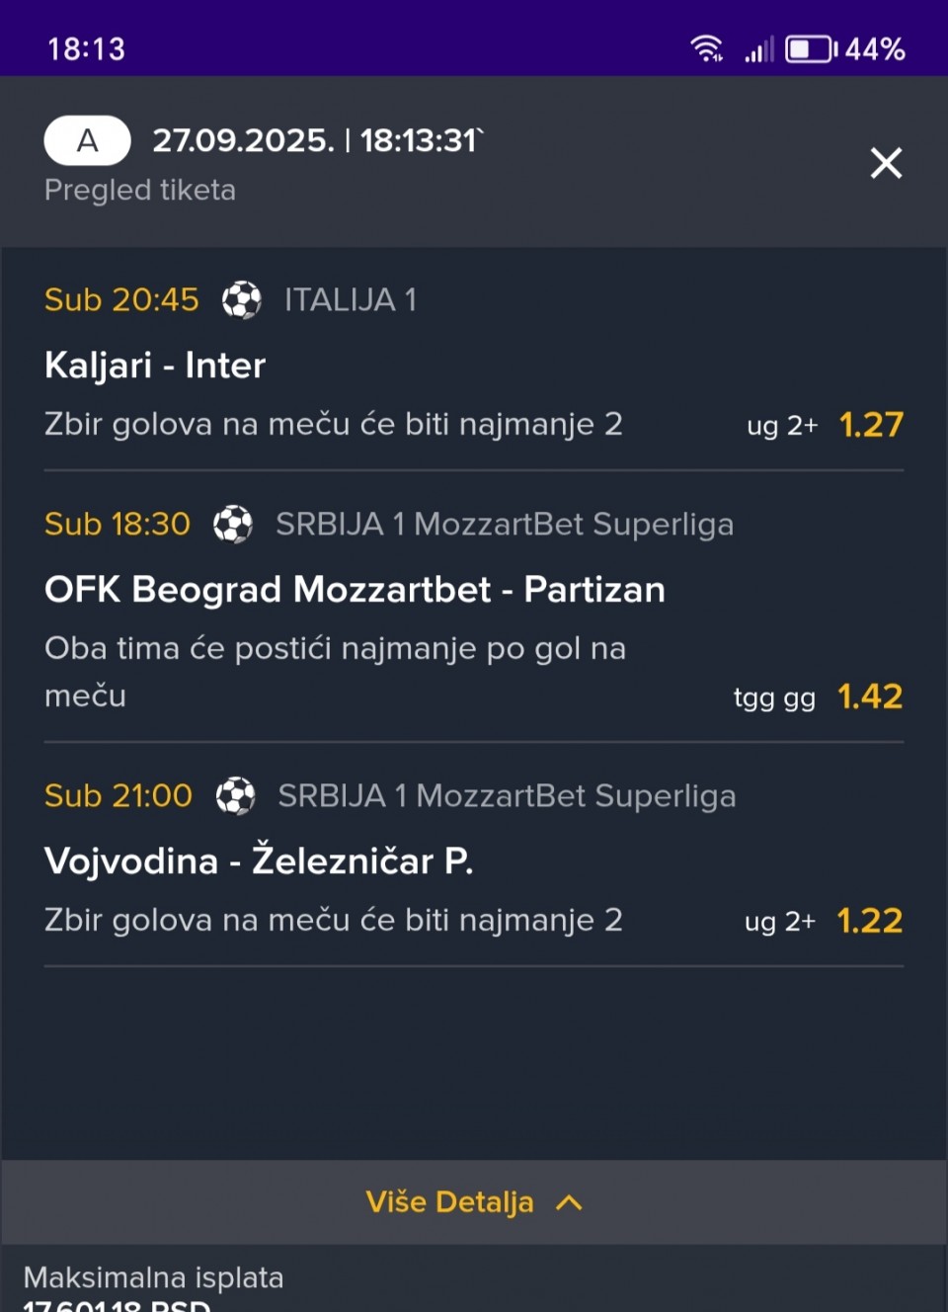Image resolution: width=948 pixels, height=1312 pixels.
Task: Open the OFK Beograd Mozzartbet - Partizan match
Action: point(355,590)
